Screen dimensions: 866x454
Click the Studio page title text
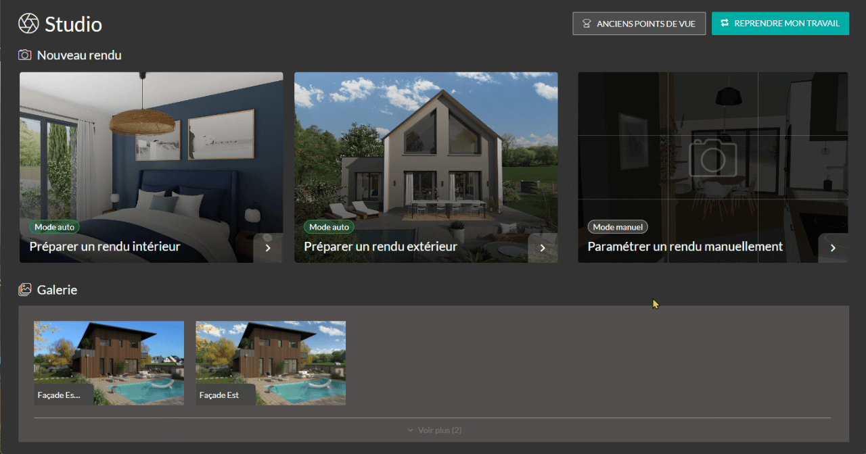(x=73, y=24)
